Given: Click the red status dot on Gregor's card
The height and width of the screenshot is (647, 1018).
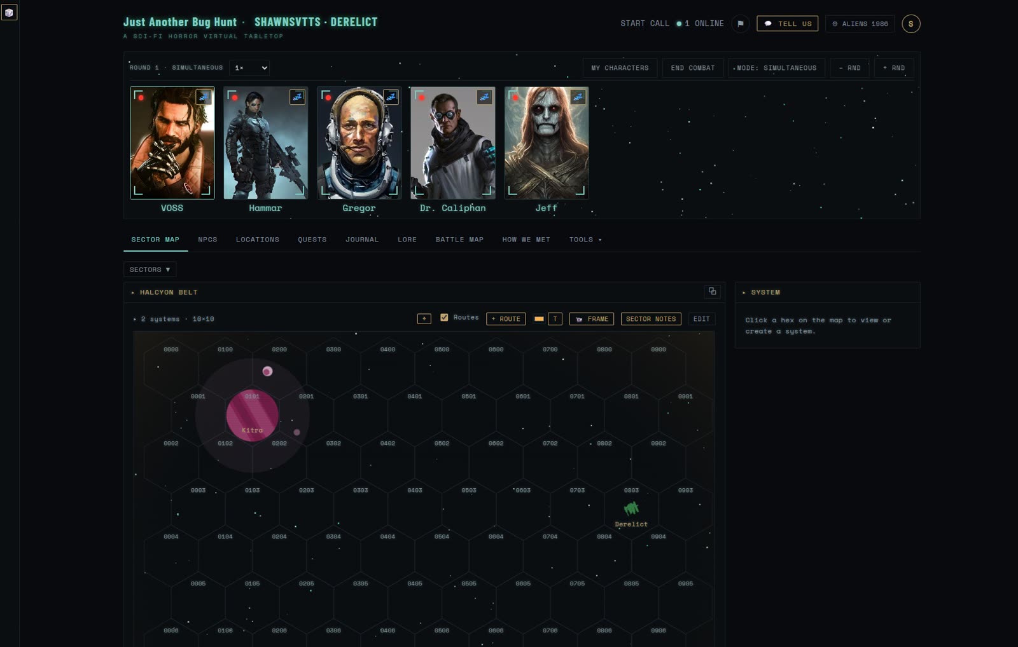Looking at the screenshot, I should coord(328,97).
